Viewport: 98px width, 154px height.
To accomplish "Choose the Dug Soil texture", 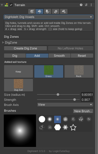I will click(18, 85).
